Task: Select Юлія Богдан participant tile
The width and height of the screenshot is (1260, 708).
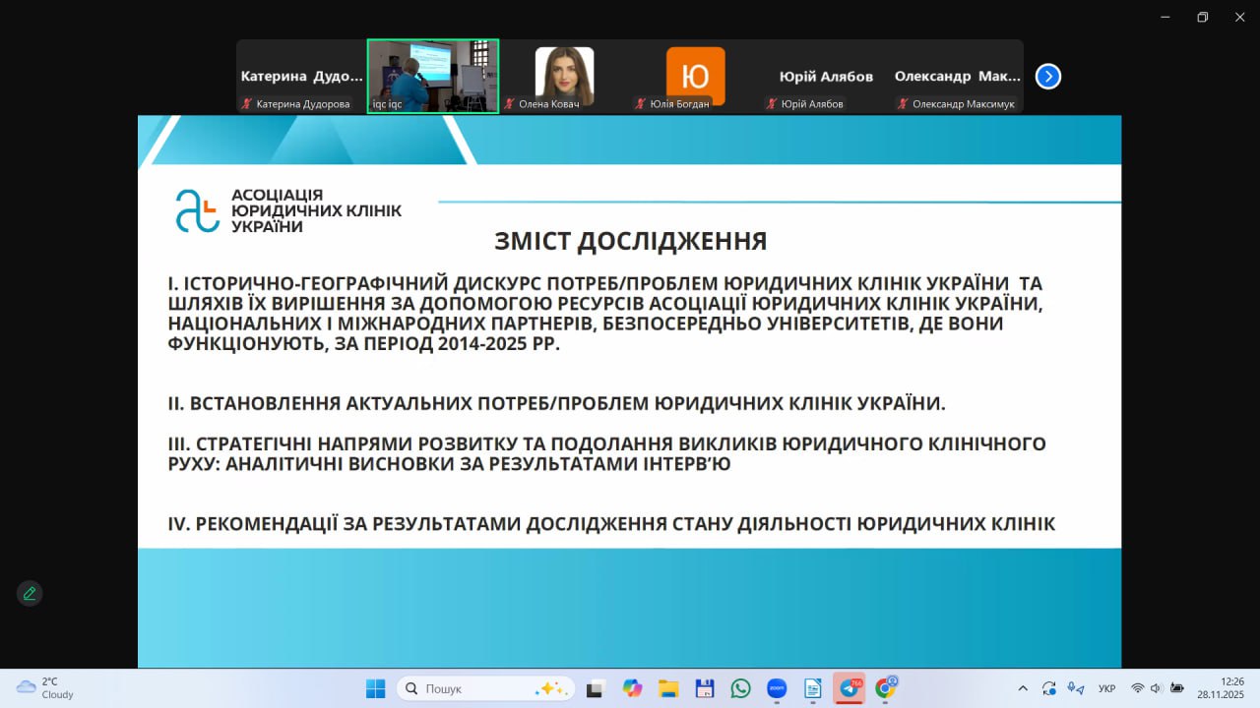Action: click(x=695, y=76)
